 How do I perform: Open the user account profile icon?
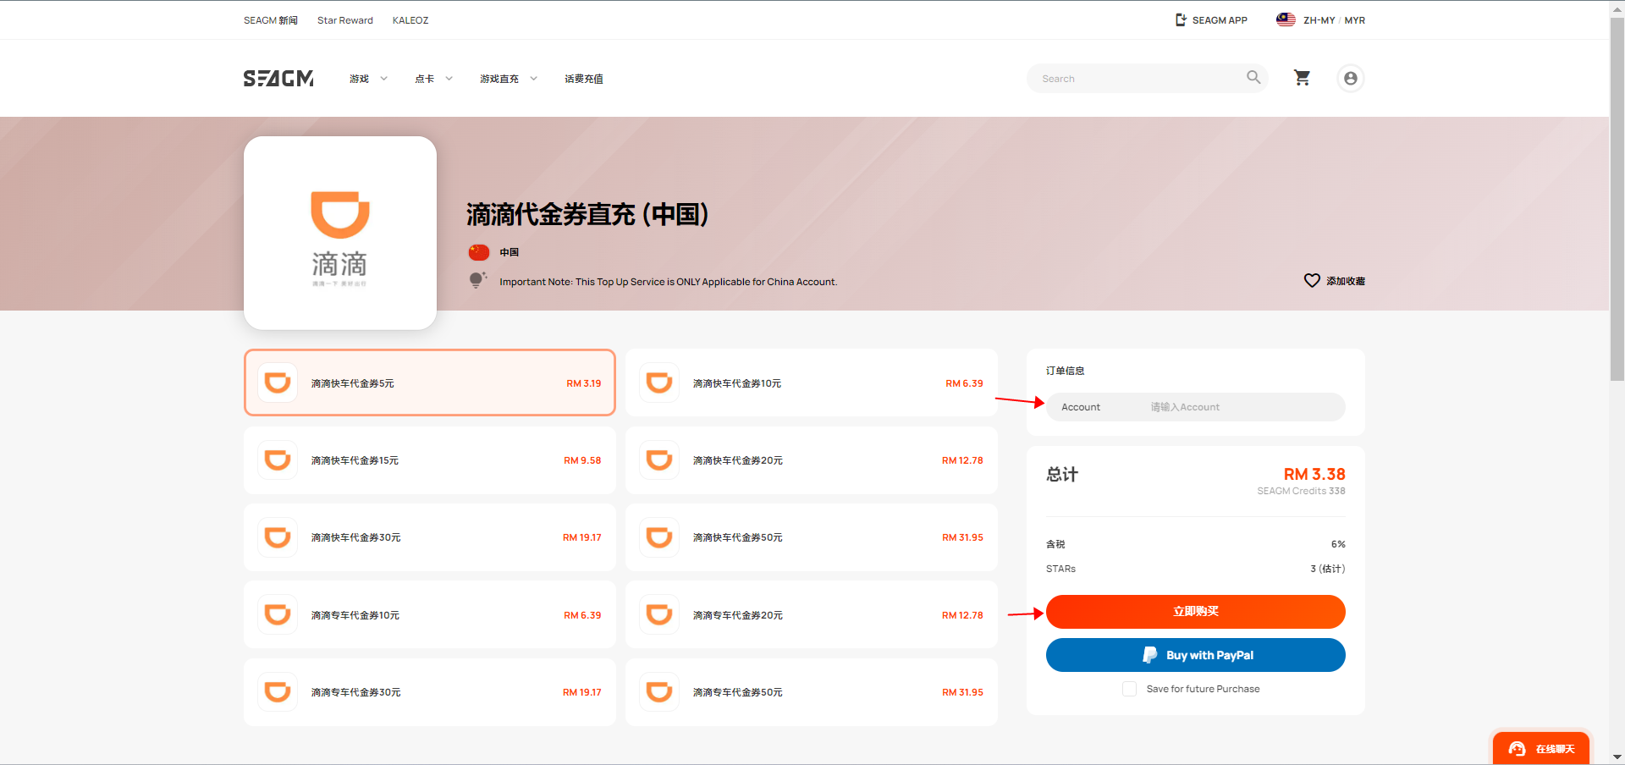(1351, 79)
